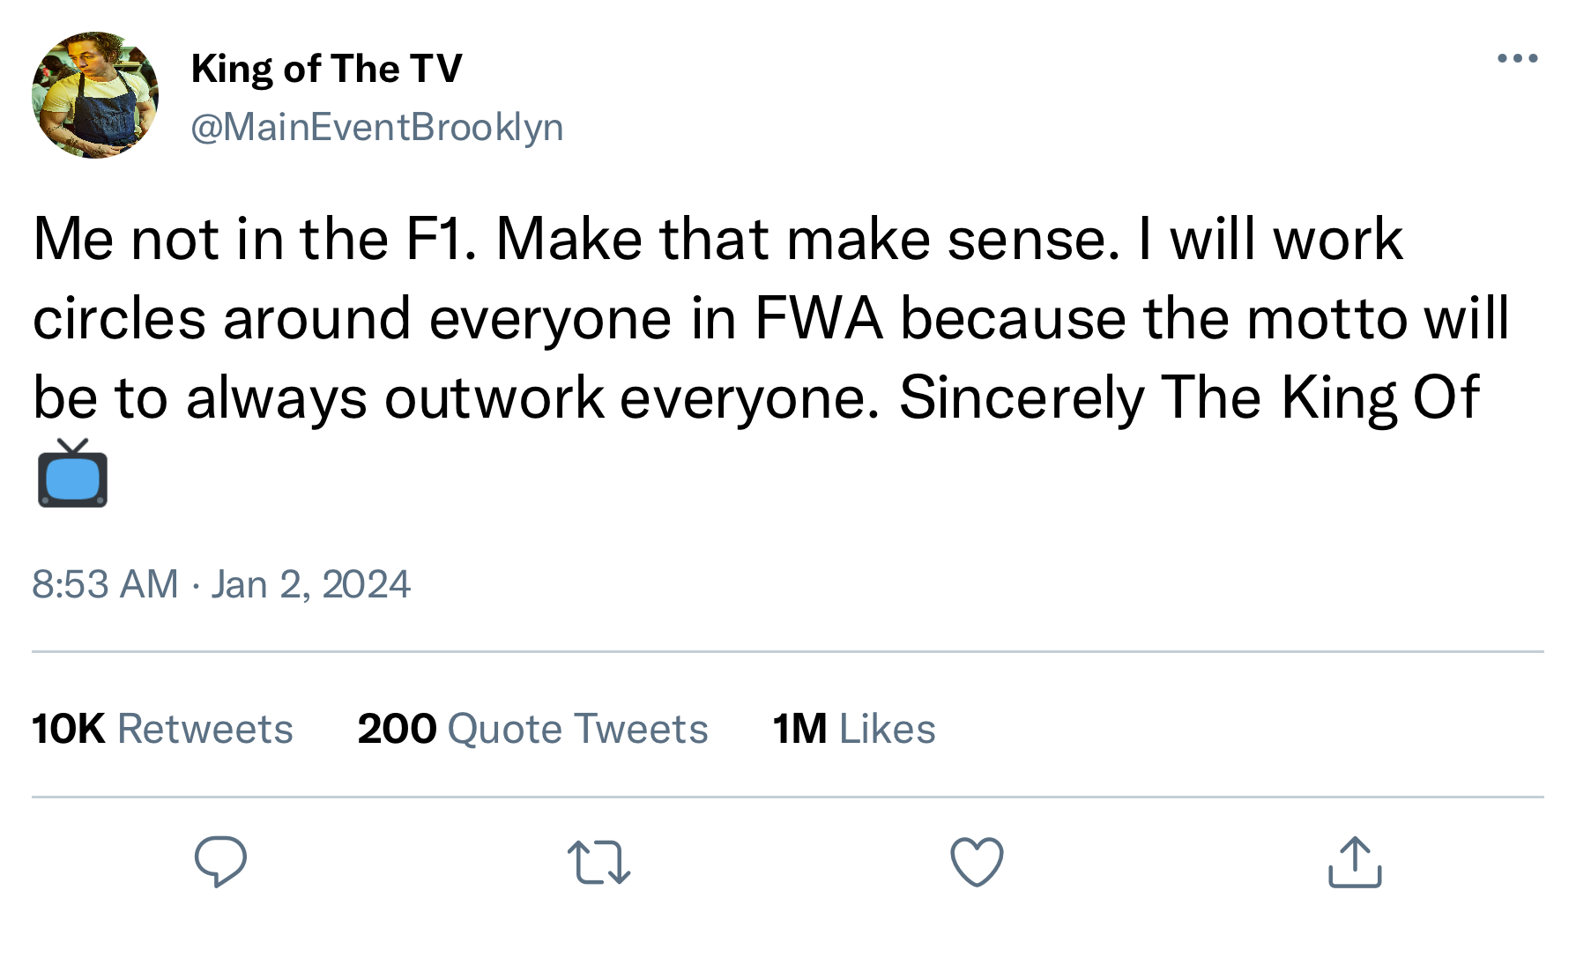Open the @MainEventBrooklyn handle link

(376, 127)
